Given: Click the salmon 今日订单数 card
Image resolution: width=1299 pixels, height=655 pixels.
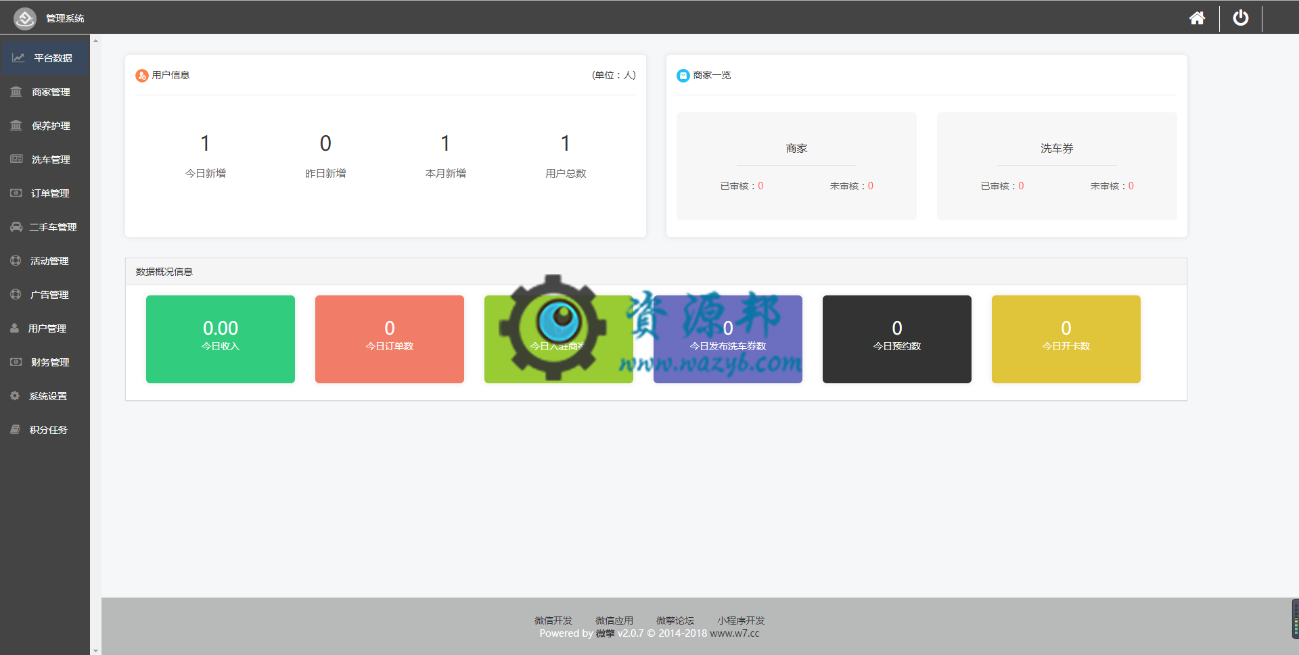Looking at the screenshot, I should (390, 339).
